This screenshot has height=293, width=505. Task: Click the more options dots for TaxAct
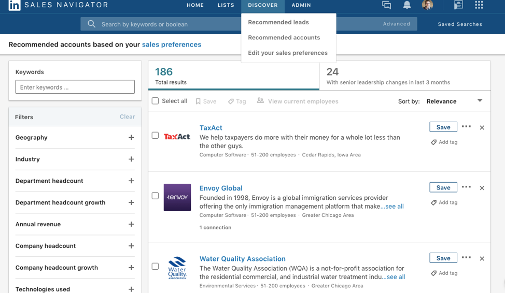click(x=466, y=126)
